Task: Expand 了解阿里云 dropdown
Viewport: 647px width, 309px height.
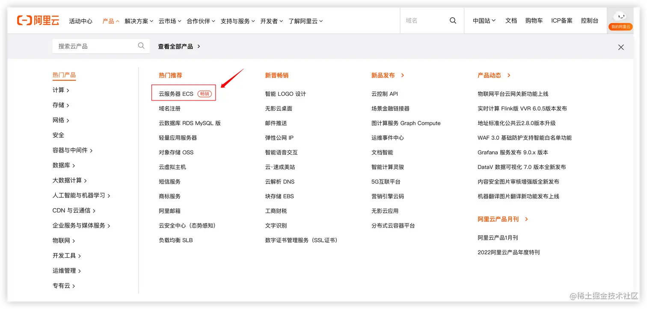Action: [306, 21]
